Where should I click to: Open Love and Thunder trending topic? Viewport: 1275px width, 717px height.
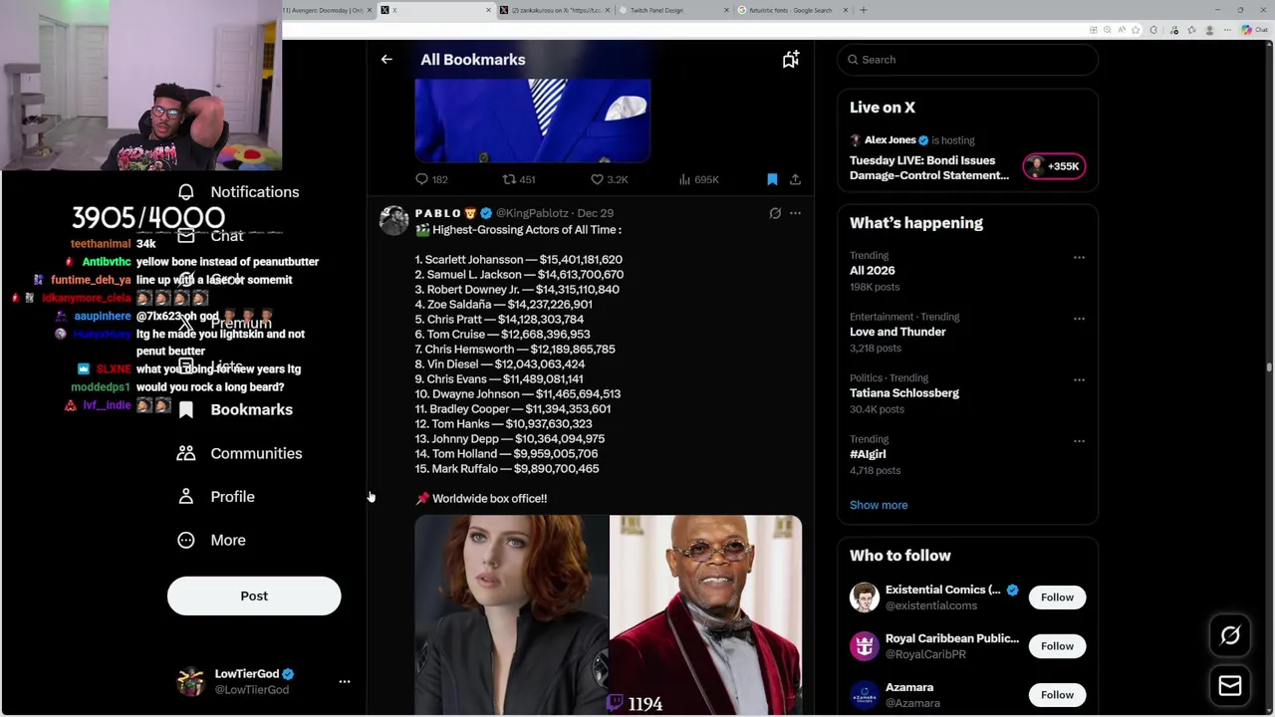[897, 332]
